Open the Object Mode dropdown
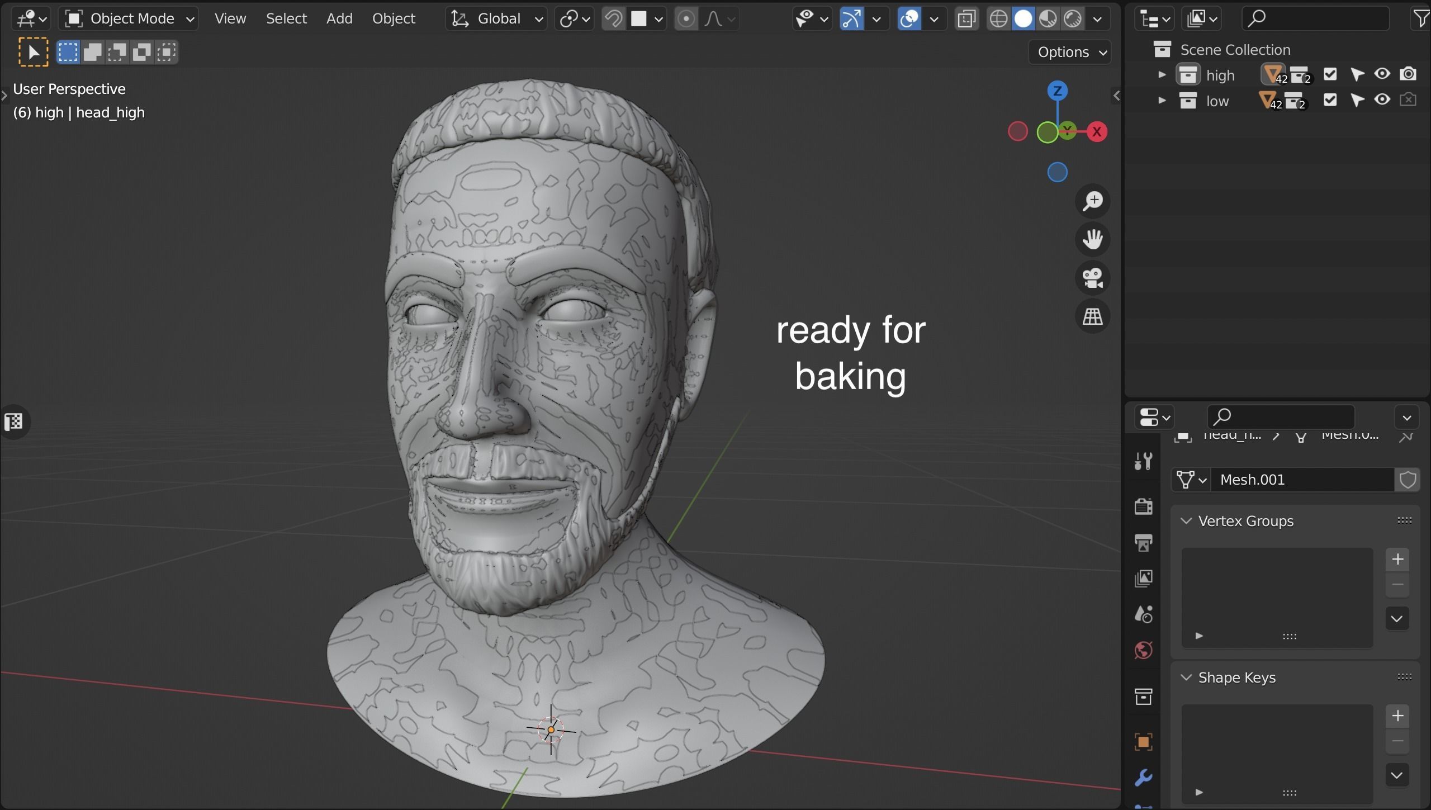The width and height of the screenshot is (1431, 810). [x=129, y=19]
